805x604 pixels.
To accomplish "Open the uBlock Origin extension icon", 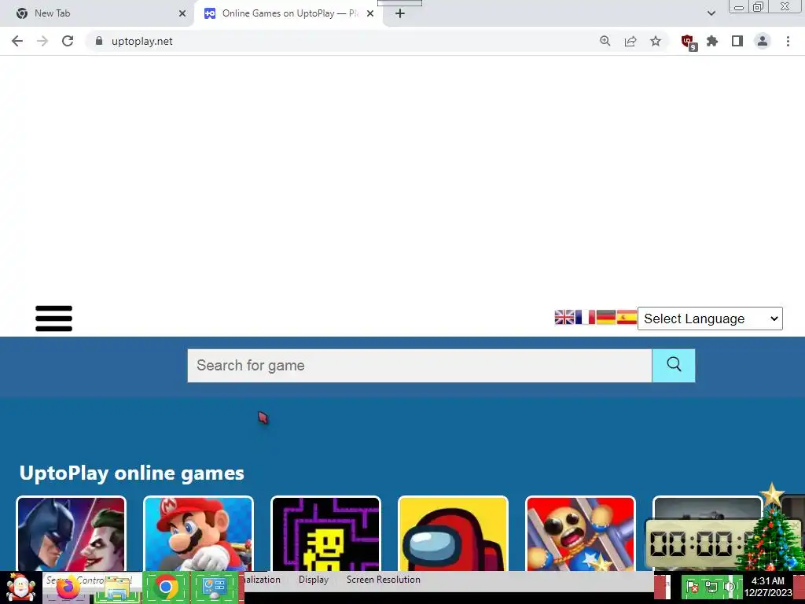I will (x=689, y=42).
